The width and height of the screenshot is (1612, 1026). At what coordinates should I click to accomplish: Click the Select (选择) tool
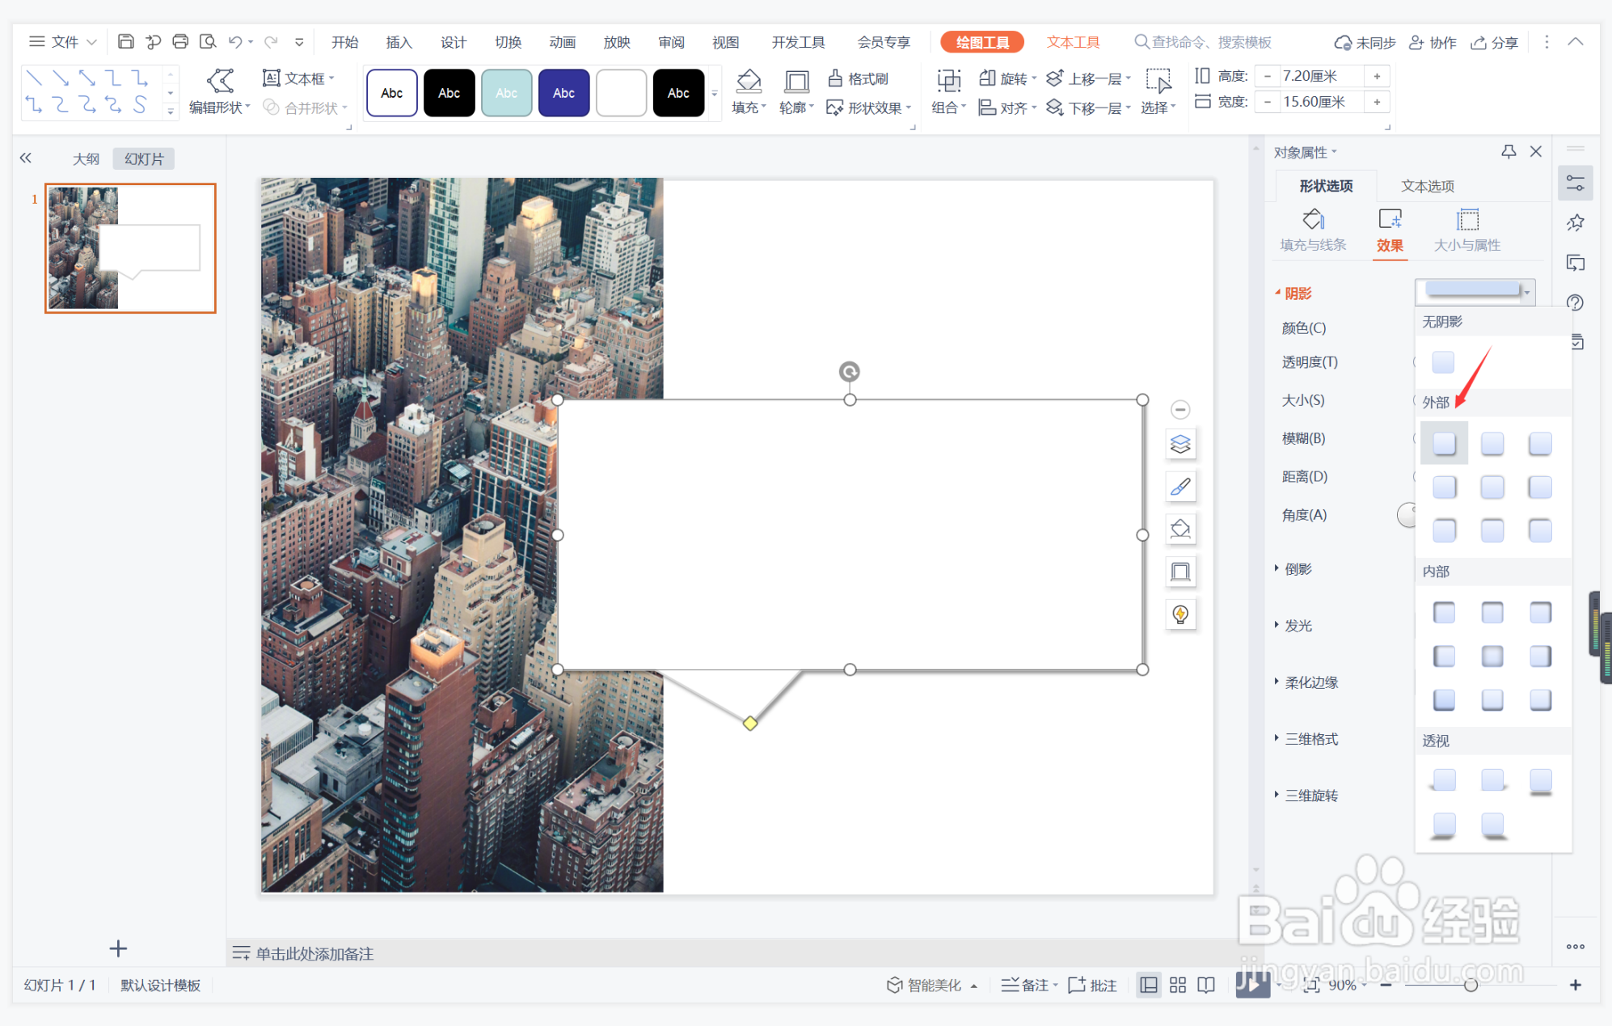coord(1158,92)
